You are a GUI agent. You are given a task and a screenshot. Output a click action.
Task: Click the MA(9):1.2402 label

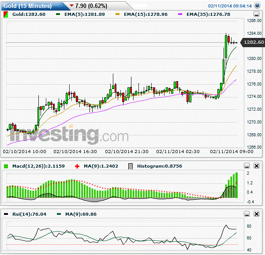click(101, 166)
